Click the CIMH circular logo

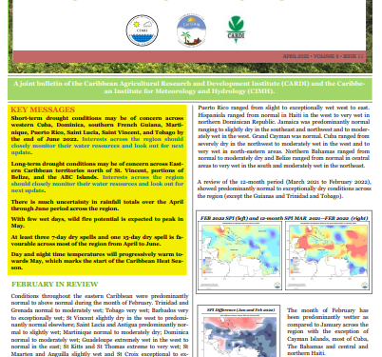[x=143, y=30]
